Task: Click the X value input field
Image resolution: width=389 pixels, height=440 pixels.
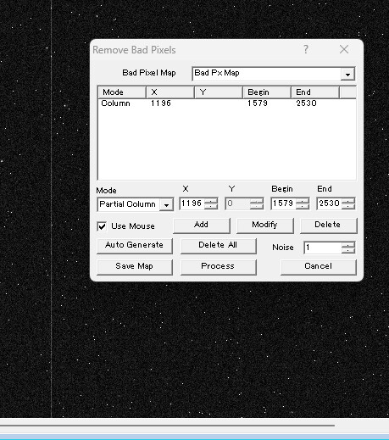Action: (192, 203)
